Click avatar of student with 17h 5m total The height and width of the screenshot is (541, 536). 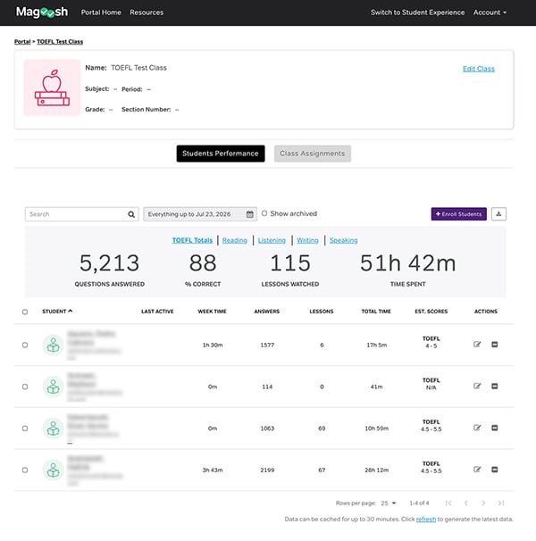click(x=54, y=345)
